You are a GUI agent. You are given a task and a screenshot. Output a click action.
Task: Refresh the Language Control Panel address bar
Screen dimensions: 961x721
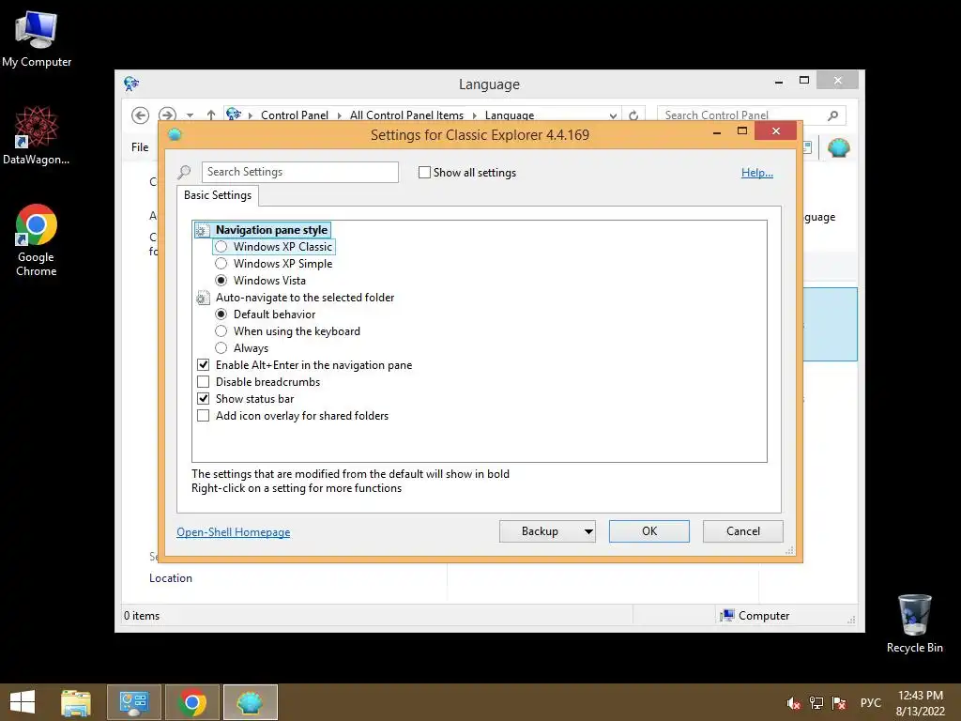click(x=633, y=115)
